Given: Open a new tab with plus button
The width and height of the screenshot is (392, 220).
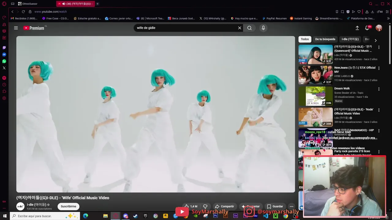Looking at the screenshot, I should [x=97, y=4].
